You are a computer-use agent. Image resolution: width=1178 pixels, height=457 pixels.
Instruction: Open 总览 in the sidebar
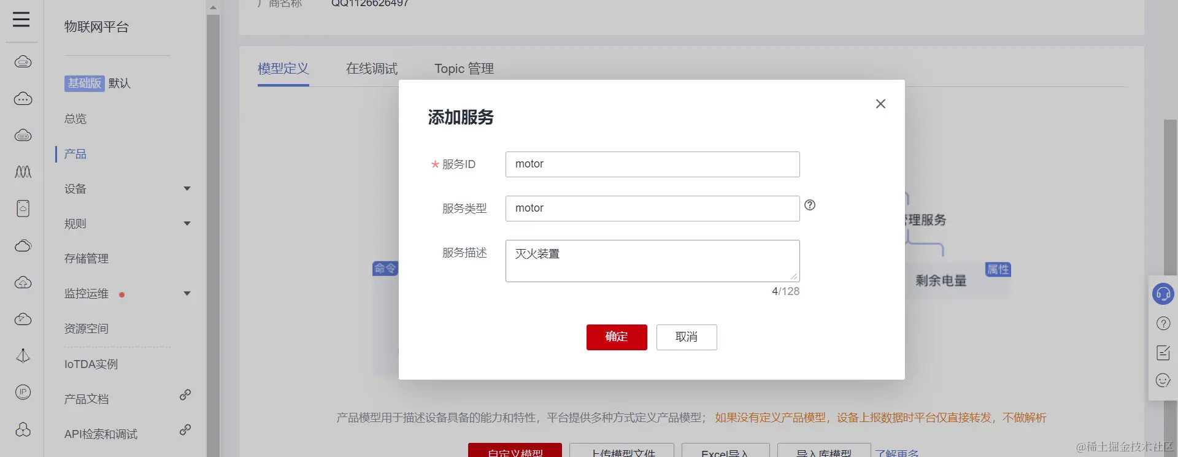(x=75, y=118)
